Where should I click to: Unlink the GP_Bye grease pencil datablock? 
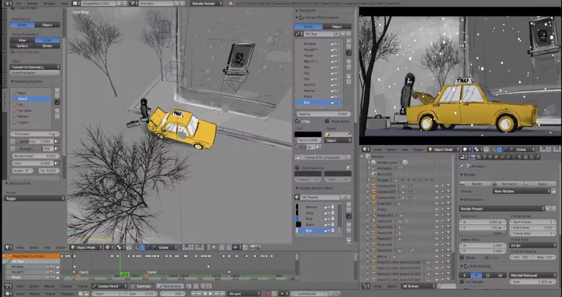point(349,34)
